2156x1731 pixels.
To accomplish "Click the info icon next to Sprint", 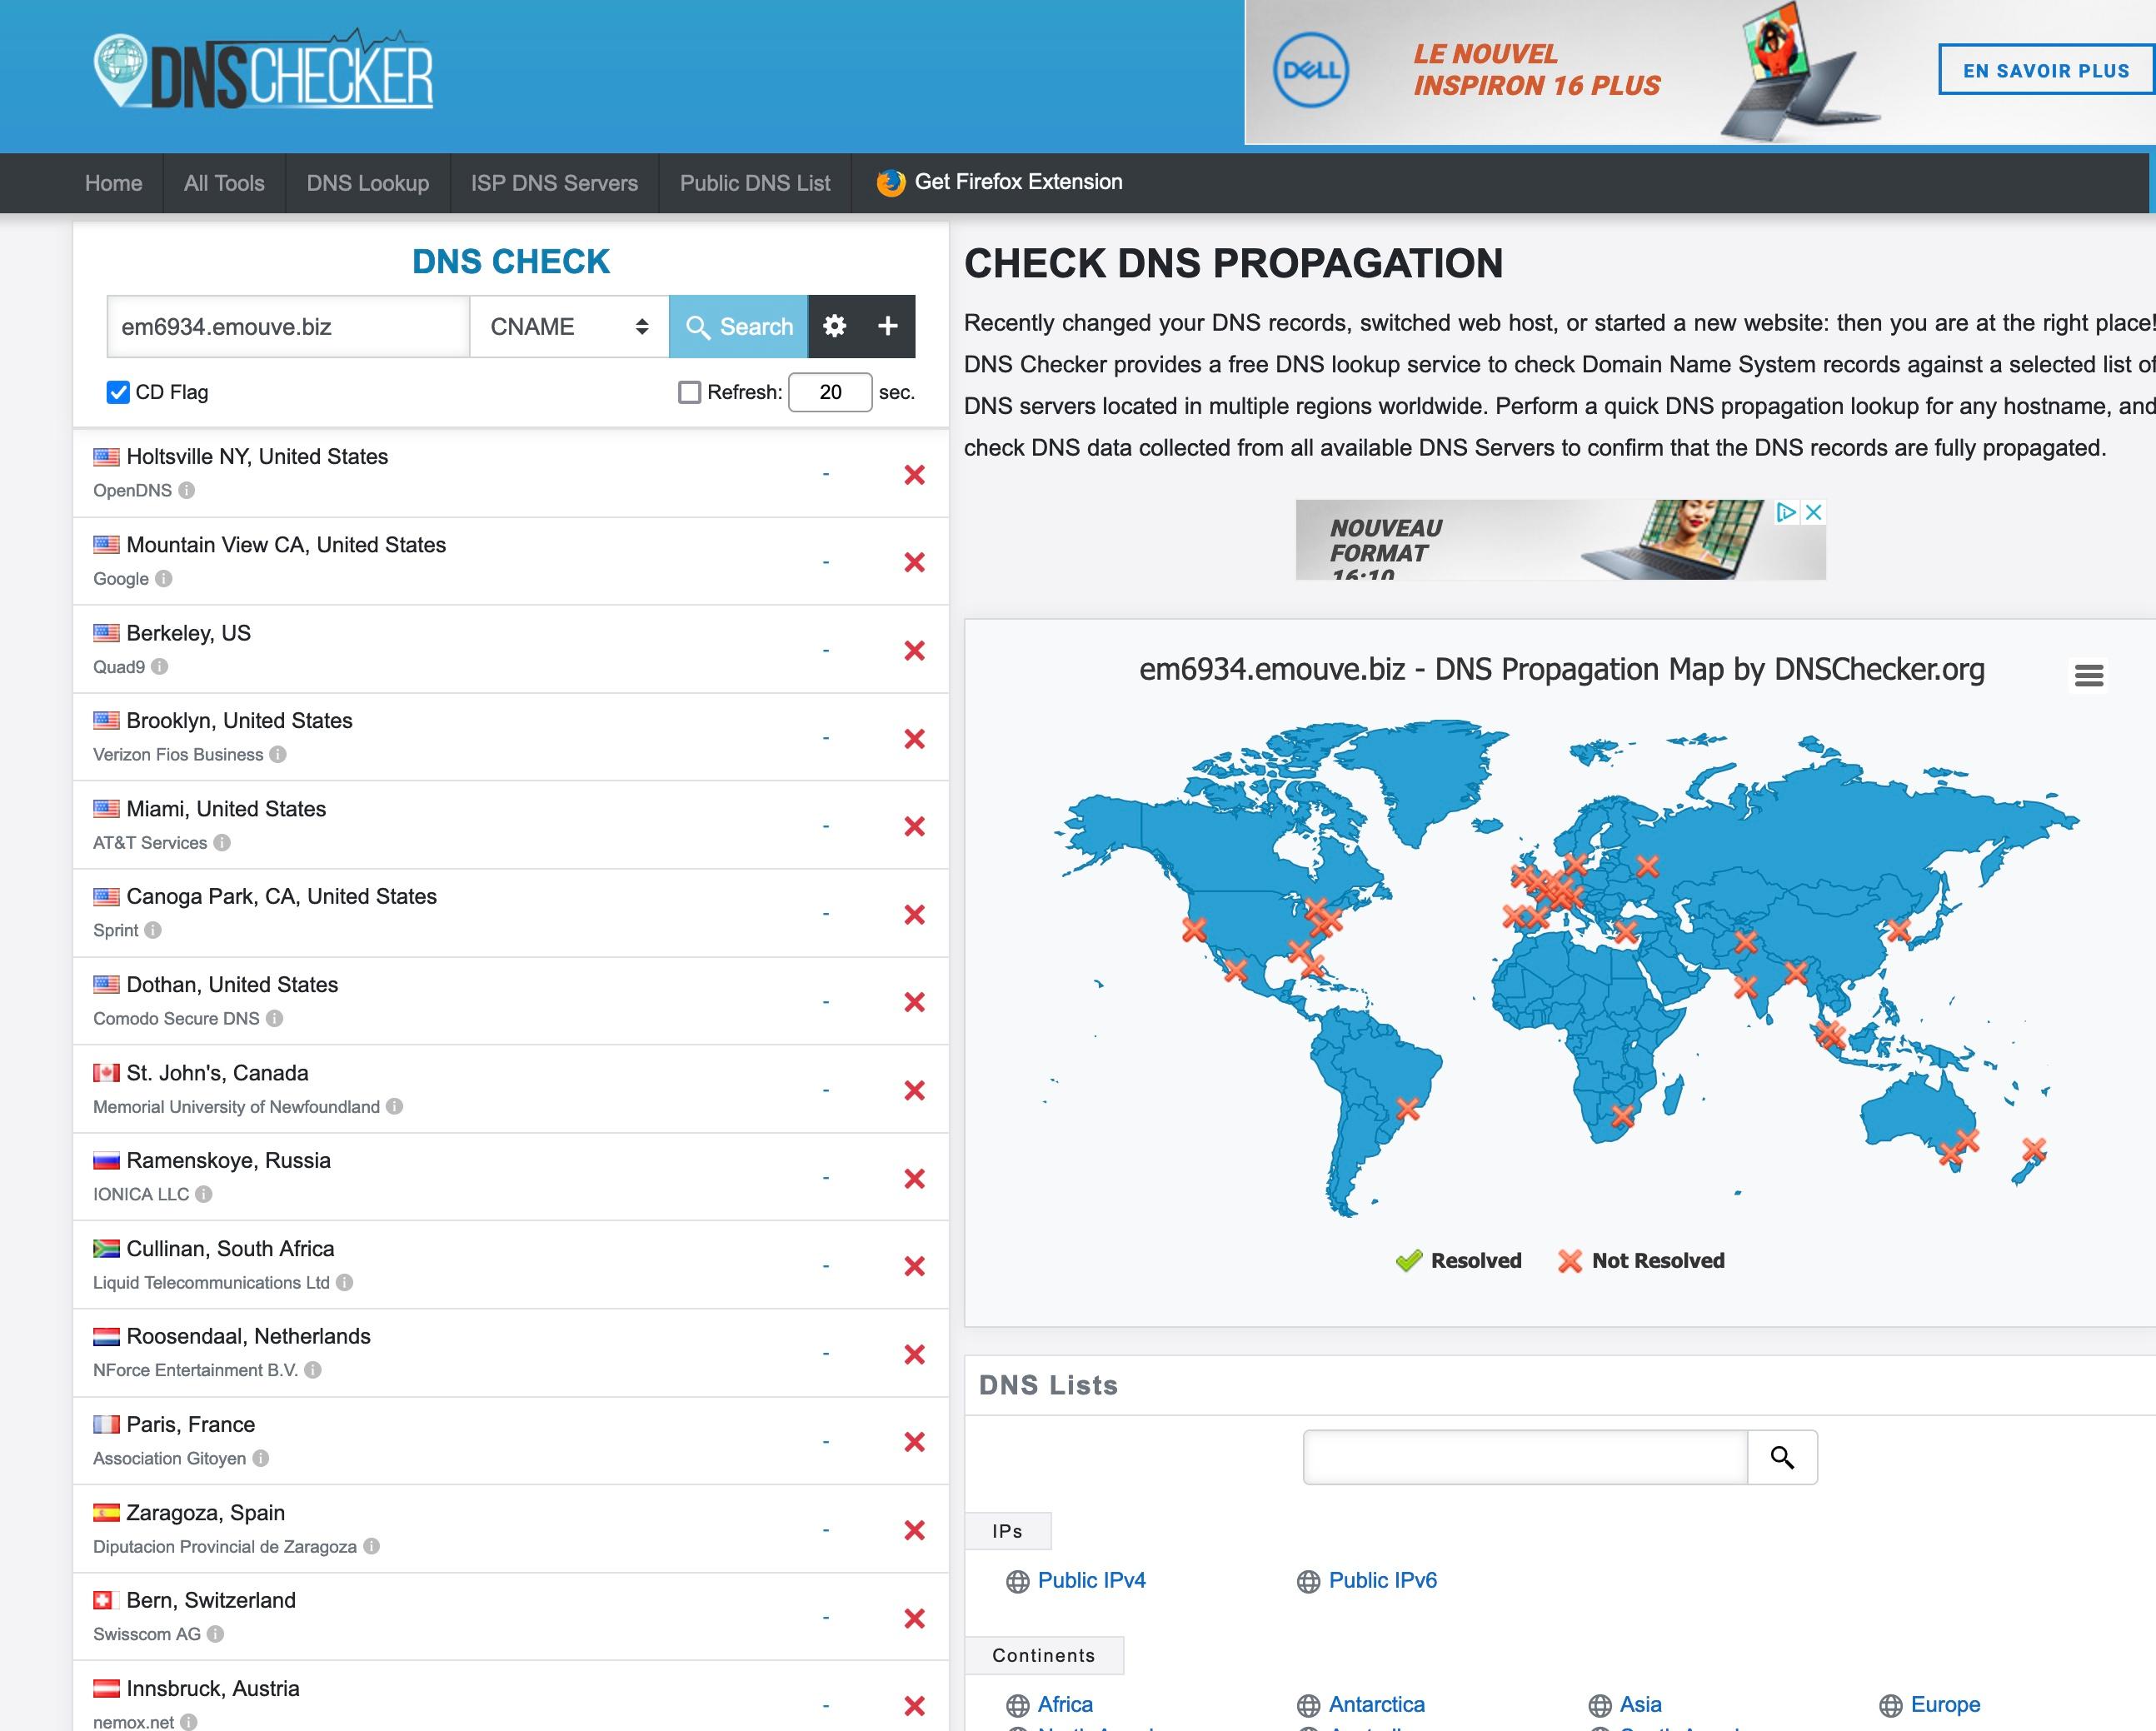I will 153,930.
